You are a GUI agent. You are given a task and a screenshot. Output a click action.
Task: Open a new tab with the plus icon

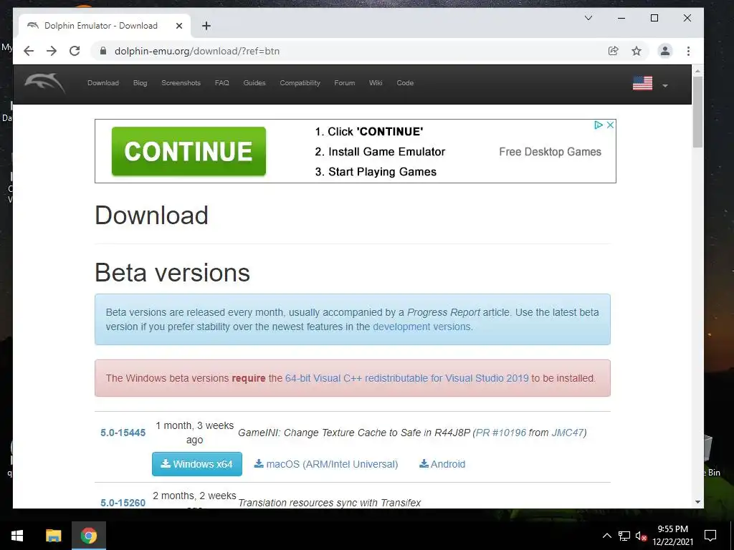click(x=206, y=26)
